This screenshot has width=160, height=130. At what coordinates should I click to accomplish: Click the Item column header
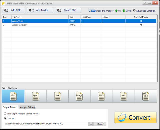tap(7, 17)
